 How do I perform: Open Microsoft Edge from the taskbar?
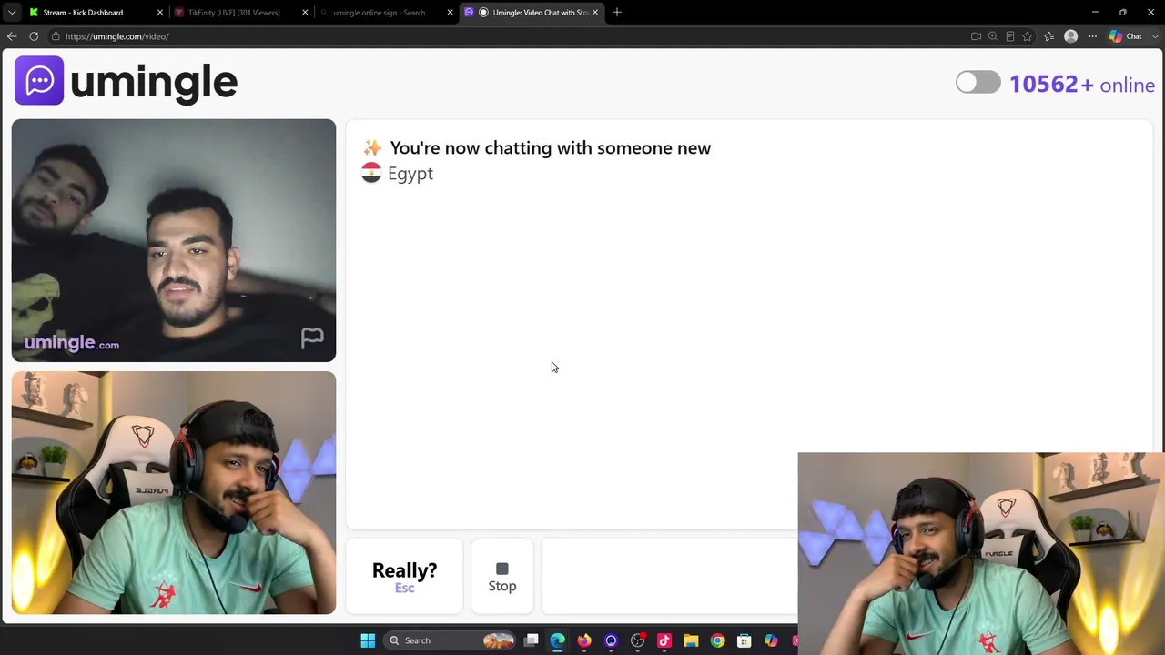point(558,640)
